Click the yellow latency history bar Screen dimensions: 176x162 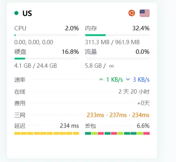(x=47, y=133)
